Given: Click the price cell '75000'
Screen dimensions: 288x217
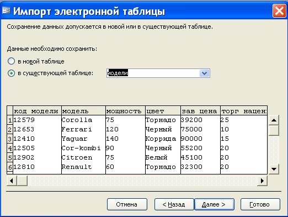Looking at the screenshot, I should tap(200, 129).
